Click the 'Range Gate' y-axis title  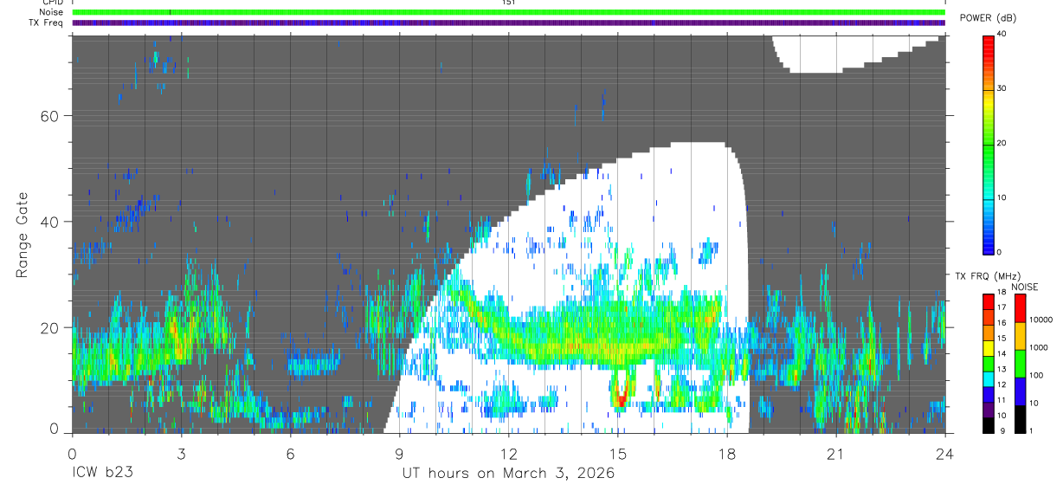point(23,235)
